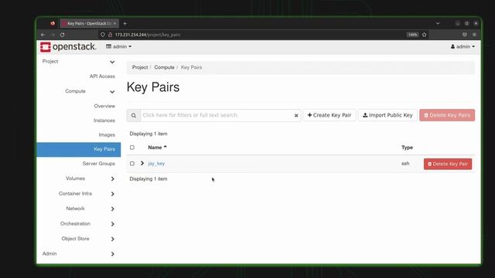Delete the jay_key key pair
The image size is (495, 278).
pyautogui.click(x=448, y=164)
